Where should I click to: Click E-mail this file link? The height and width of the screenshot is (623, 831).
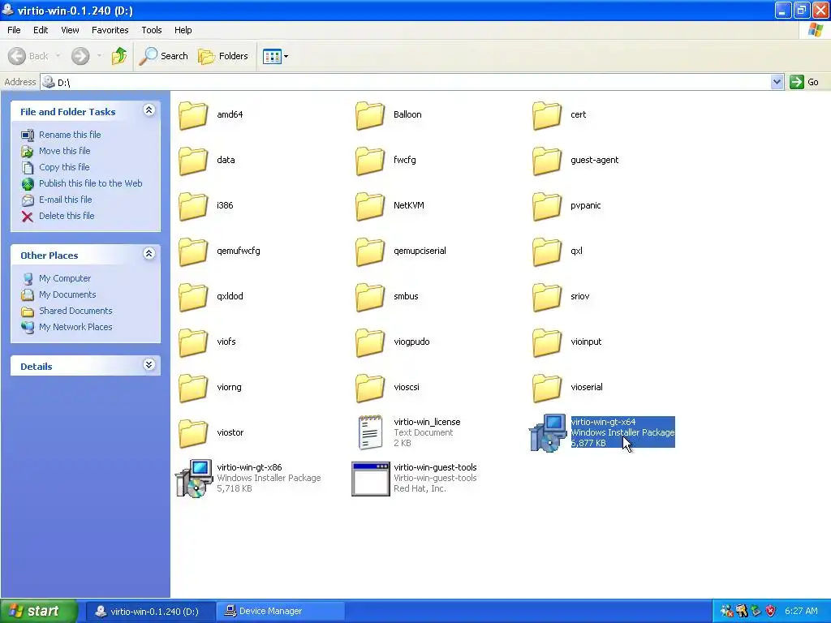point(66,200)
